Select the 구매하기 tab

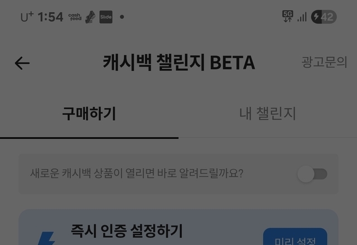(x=89, y=114)
